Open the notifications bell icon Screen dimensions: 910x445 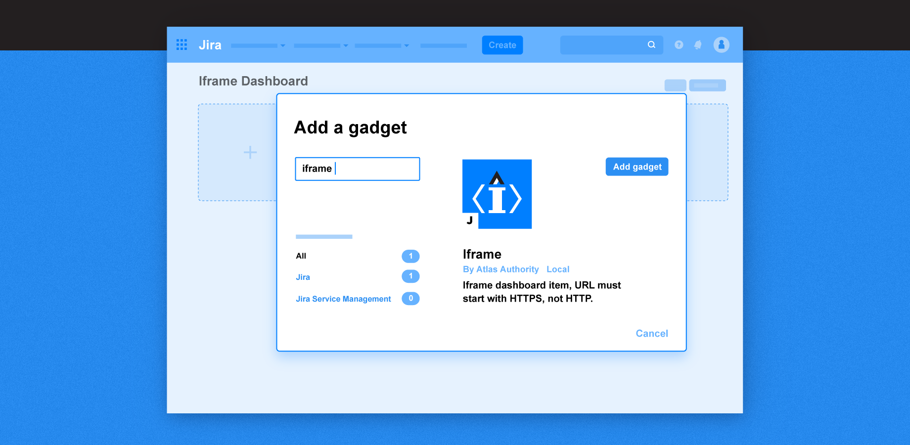pos(698,44)
